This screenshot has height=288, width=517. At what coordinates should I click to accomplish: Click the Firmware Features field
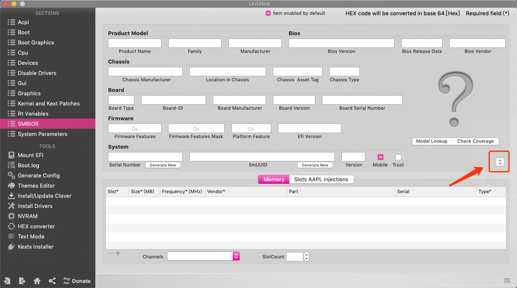[x=135, y=128]
